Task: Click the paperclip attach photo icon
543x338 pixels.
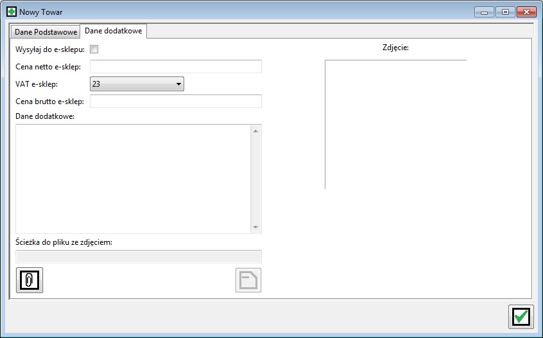Action: point(30,280)
